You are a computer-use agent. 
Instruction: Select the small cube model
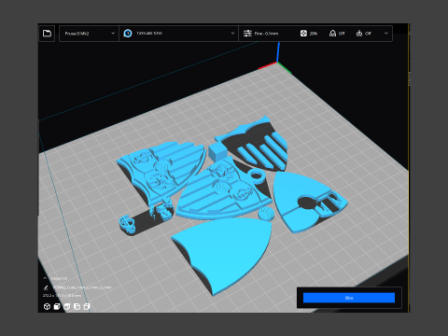click(x=217, y=151)
